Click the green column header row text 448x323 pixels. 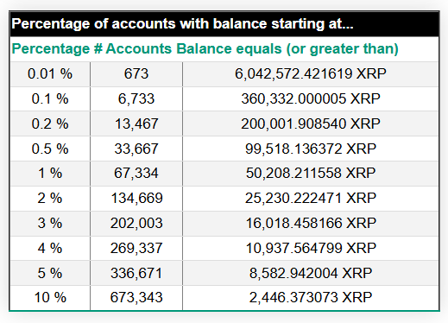click(x=205, y=48)
